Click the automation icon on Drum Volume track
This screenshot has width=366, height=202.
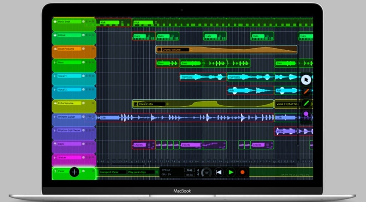click(55, 49)
